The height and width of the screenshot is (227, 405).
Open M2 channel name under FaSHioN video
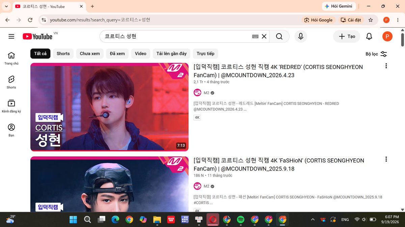click(206, 186)
